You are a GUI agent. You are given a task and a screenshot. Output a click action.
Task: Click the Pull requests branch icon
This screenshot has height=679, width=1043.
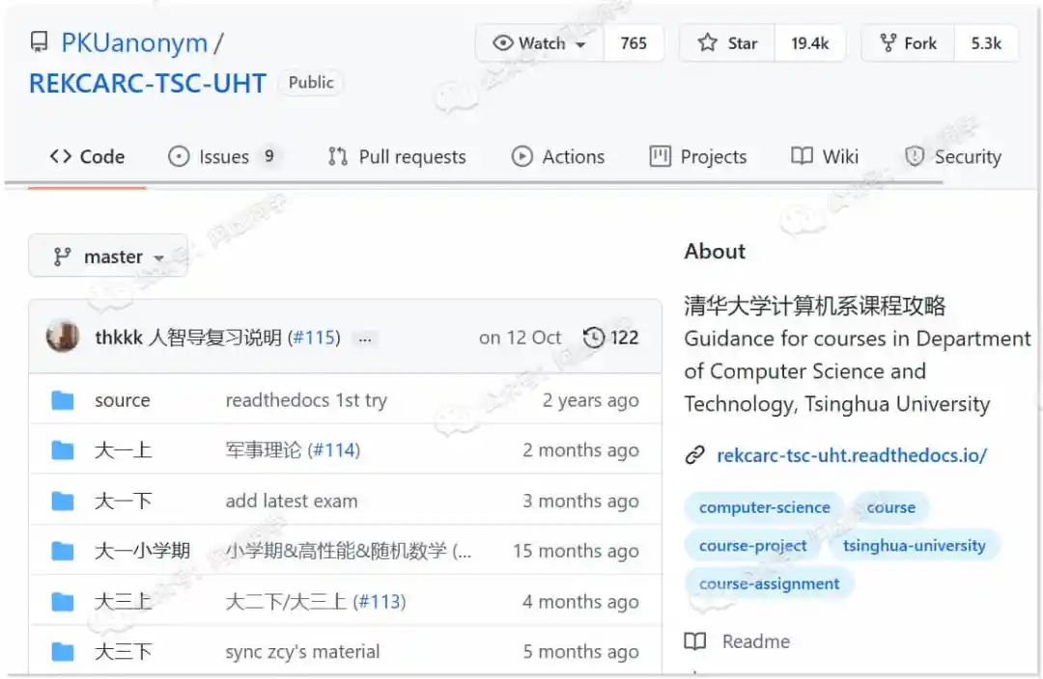(338, 157)
